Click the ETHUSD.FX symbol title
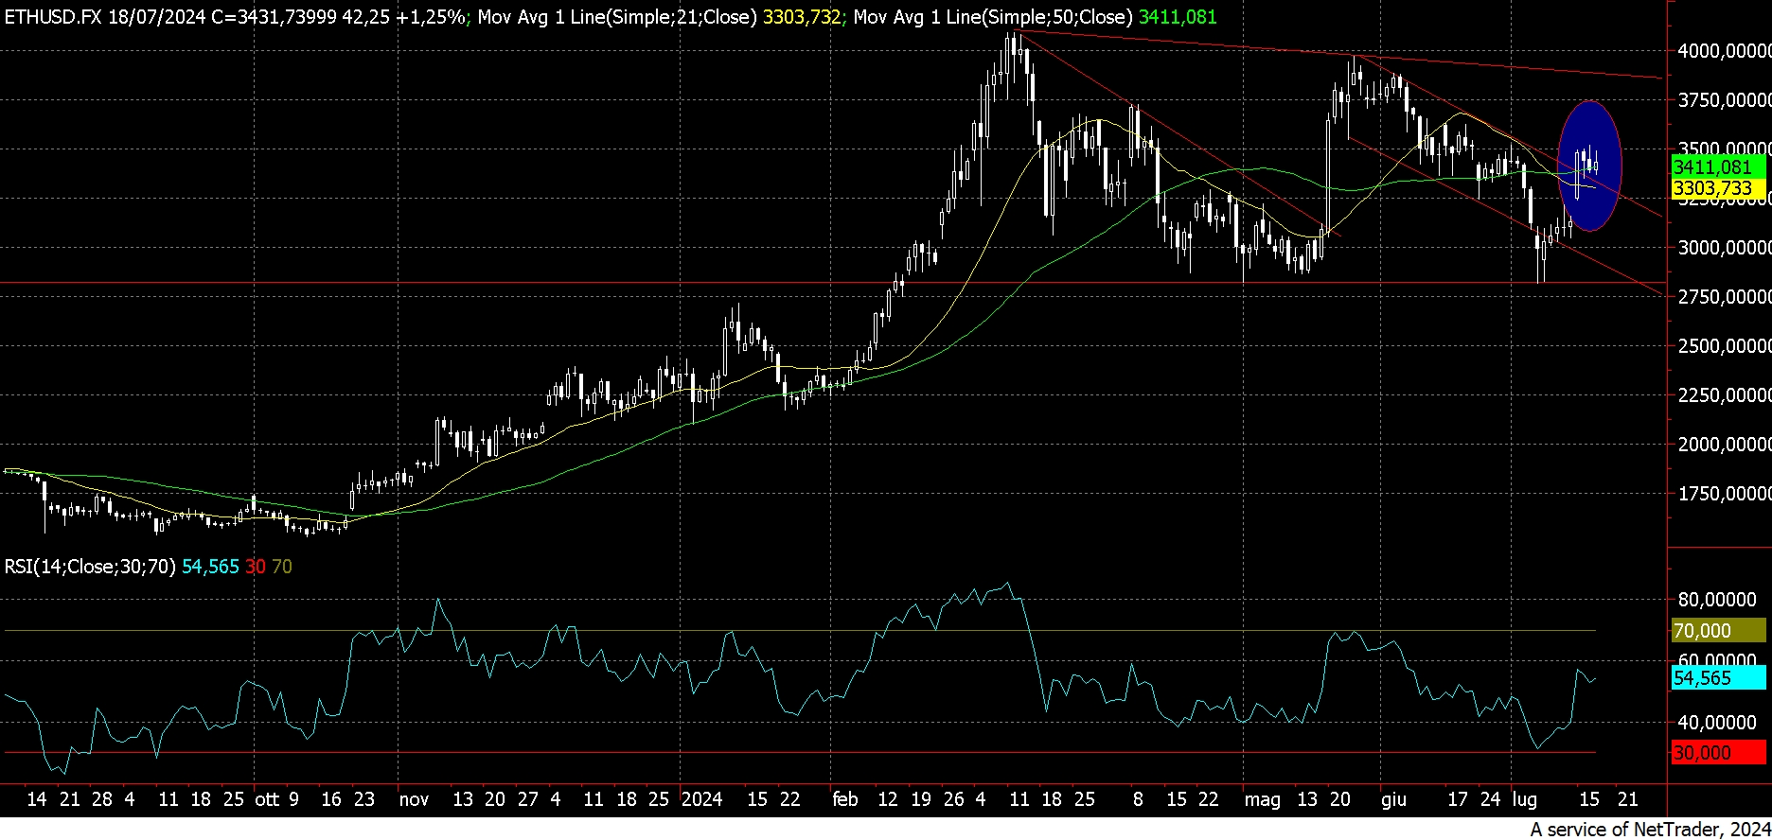This screenshot has height=840, width=1772. point(52,17)
